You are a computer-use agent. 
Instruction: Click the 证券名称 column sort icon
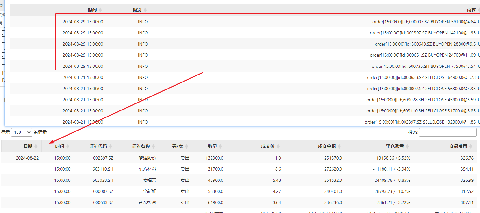(154, 146)
